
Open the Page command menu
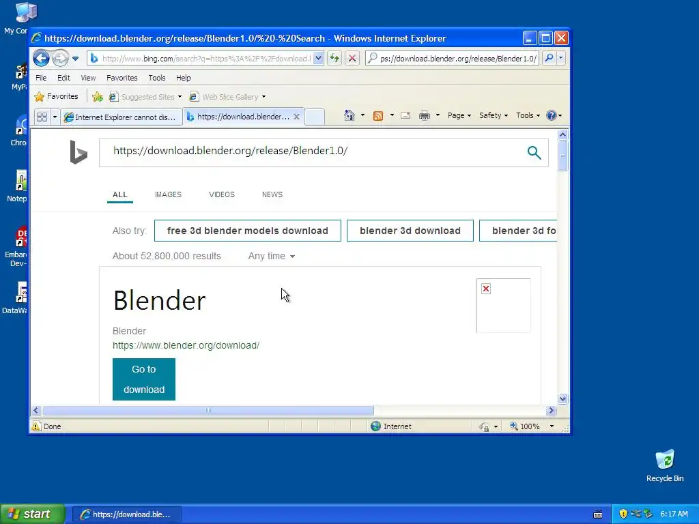pos(459,115)
